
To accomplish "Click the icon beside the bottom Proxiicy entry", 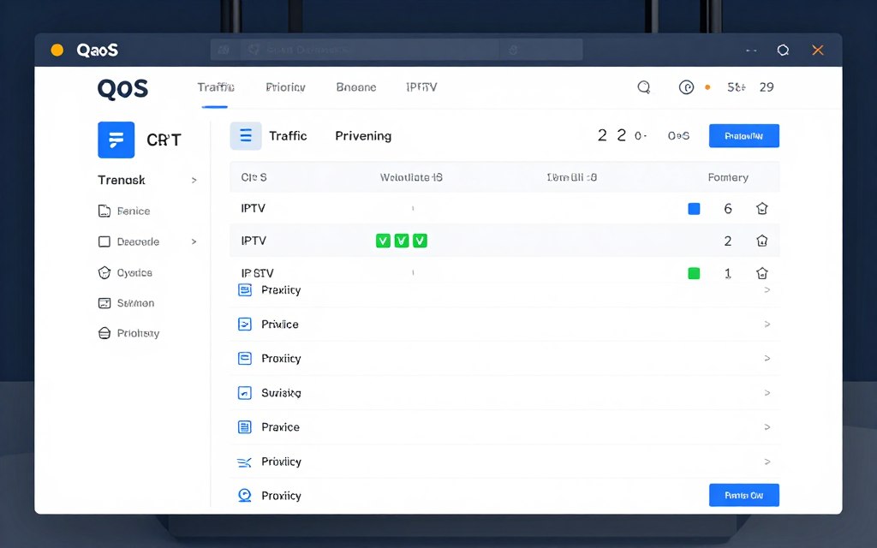I will (244, 496).
